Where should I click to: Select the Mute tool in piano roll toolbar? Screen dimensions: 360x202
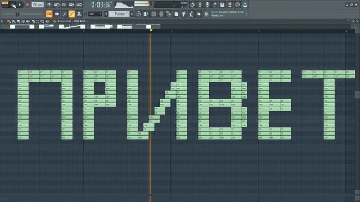point(28,21)
